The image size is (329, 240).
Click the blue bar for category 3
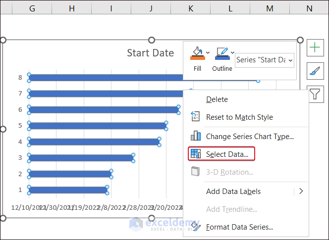tap(81, 158)
